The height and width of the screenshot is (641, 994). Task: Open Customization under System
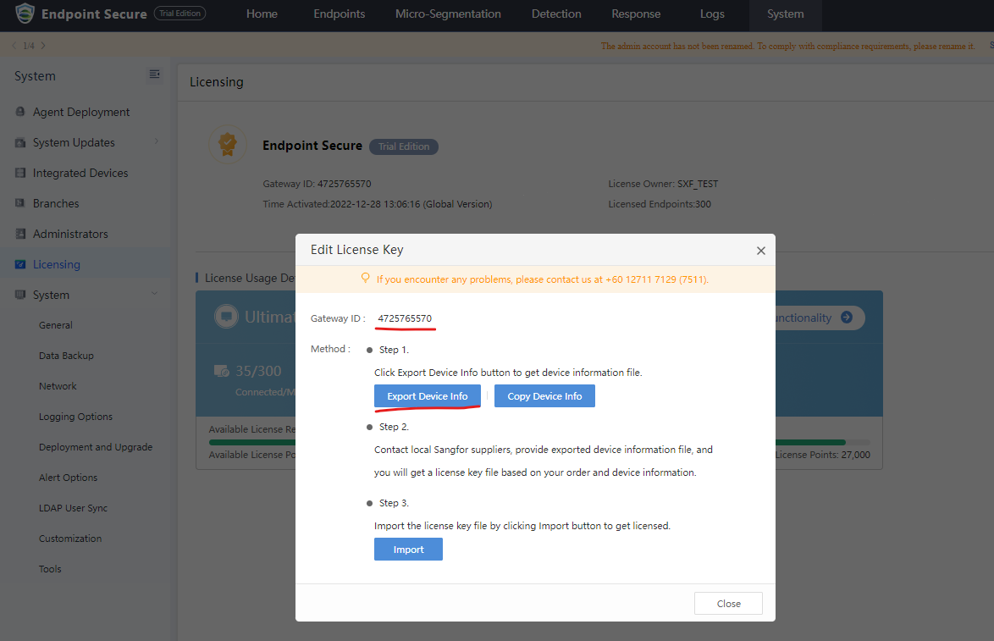70,539
